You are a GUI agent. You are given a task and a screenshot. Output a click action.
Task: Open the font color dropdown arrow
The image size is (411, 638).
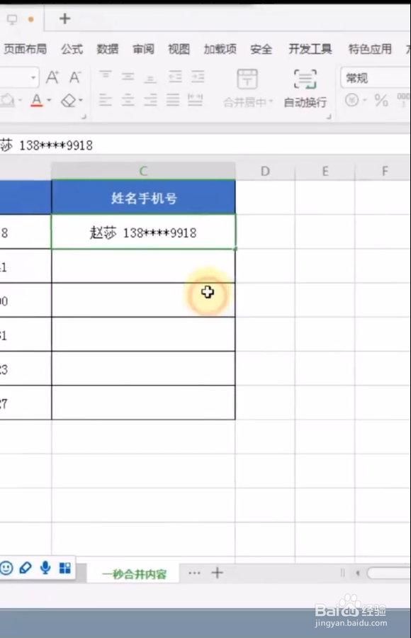(49, 100)
